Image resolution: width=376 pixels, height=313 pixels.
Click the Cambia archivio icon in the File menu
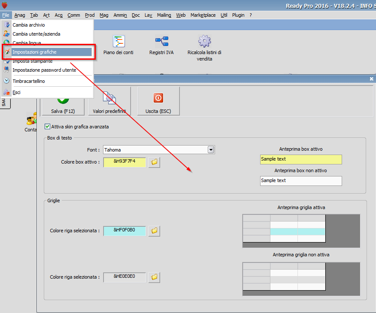6,24
